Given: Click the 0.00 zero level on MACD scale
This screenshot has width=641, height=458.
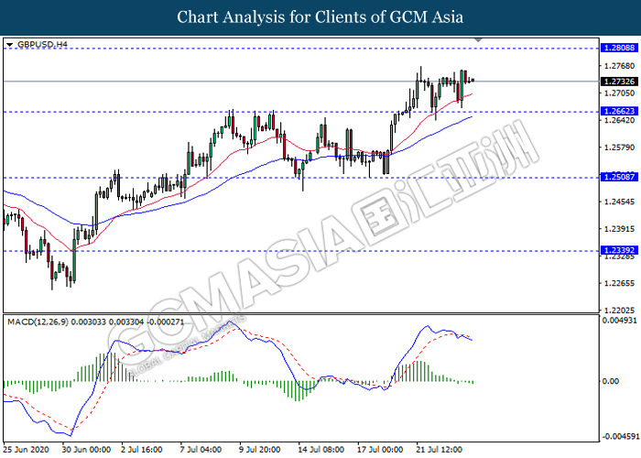Looking at the screenshot, I should [610, 381].
